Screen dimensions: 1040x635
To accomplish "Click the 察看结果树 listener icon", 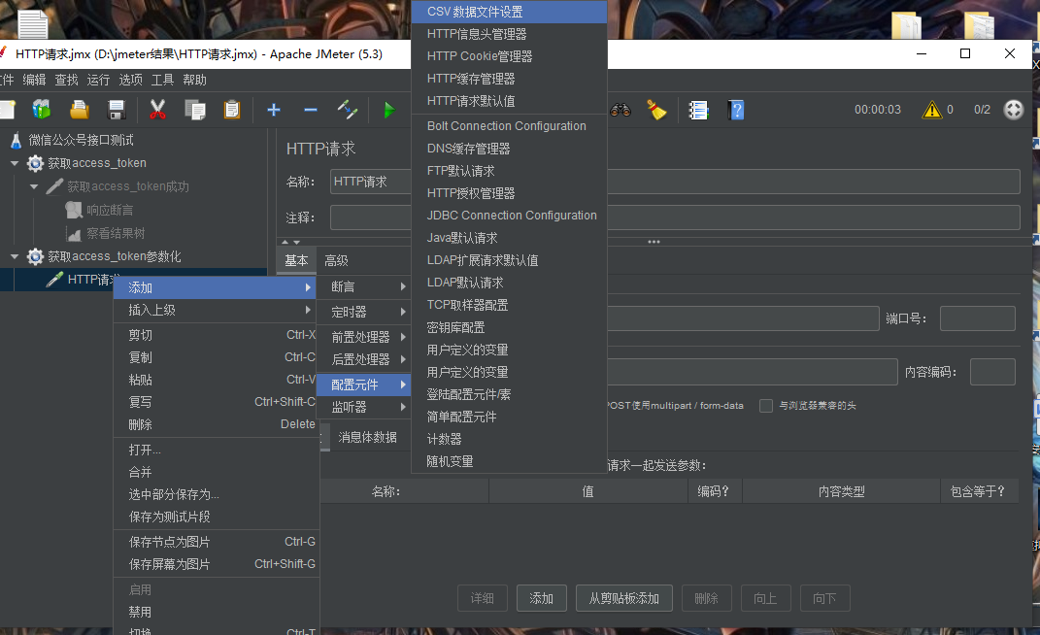I will pyautogui.click(x=74, y=234).
